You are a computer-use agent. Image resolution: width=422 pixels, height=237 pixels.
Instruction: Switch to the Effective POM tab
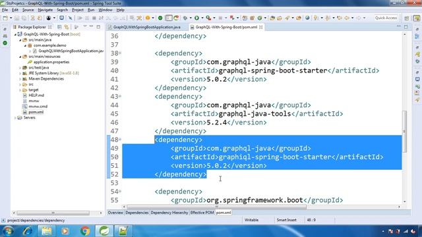202,213
